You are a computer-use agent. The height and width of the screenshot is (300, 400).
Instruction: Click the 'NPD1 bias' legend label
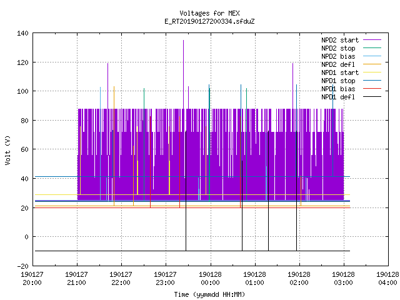[x=338, y=89]
